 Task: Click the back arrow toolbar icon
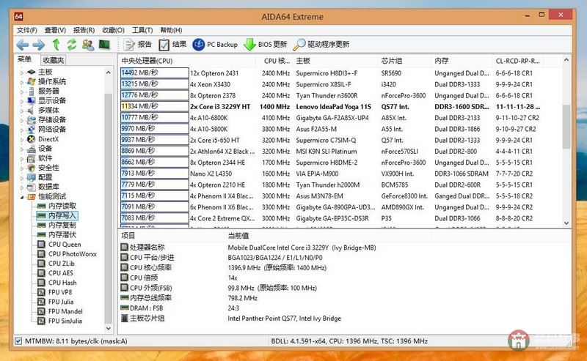pos(23,45)
